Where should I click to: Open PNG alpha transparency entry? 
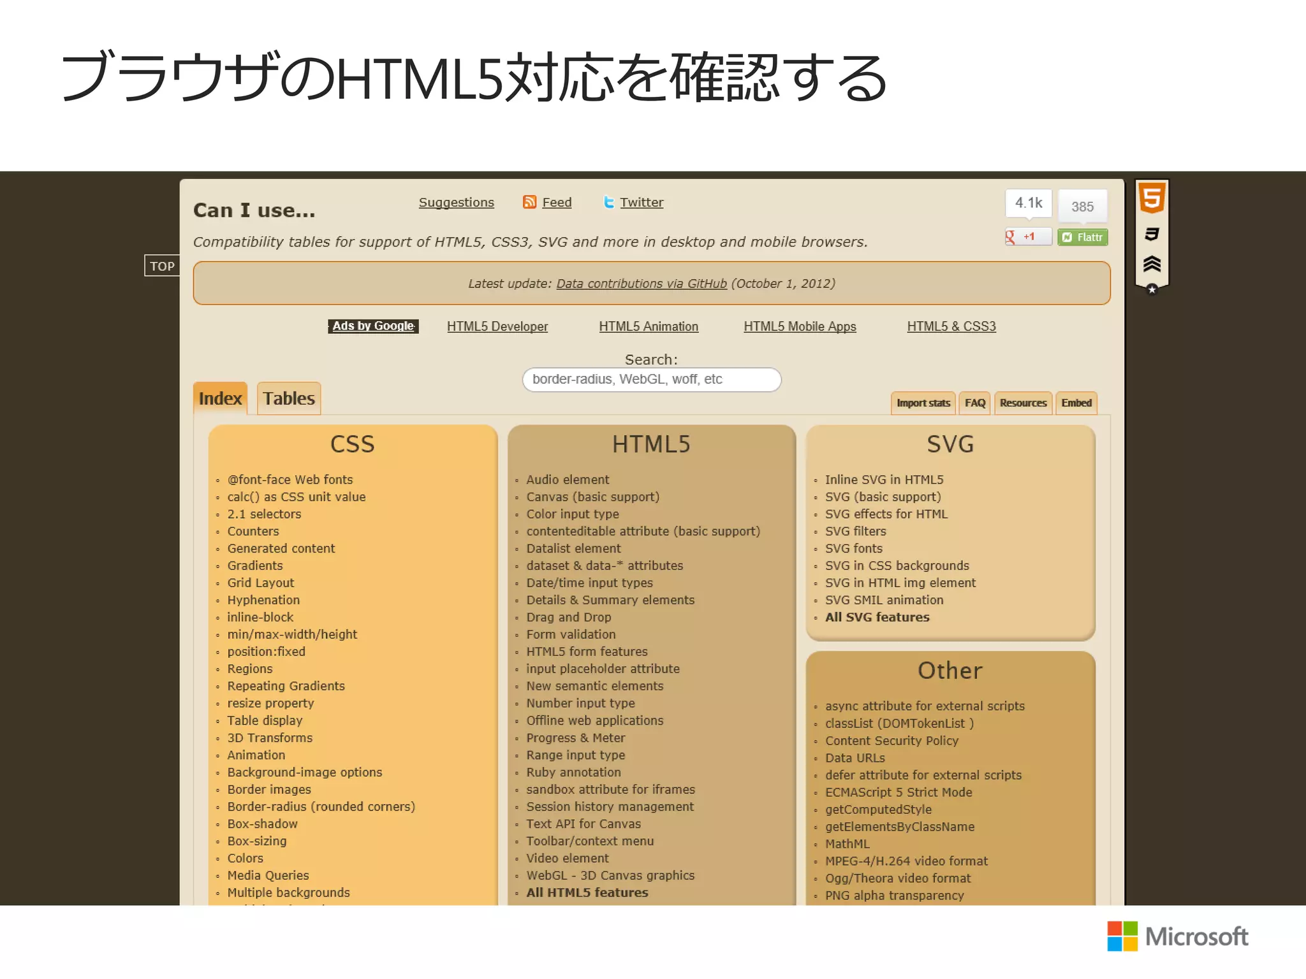coord(894,896)
